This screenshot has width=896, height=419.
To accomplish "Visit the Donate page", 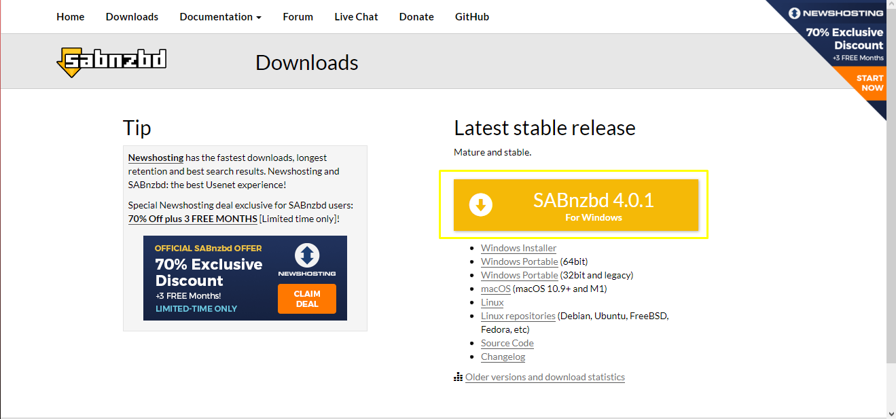I will 416,16.
